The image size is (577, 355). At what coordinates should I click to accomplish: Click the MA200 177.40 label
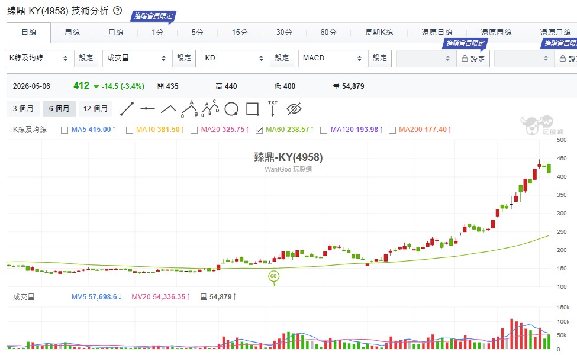(425, 130)
